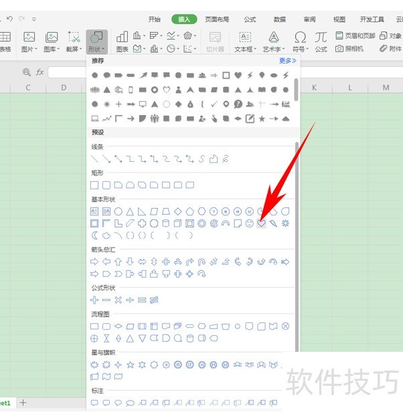The width and height of the screenshot is (403, 412).
Task: Select the cylinder basic shape
Action: (x=166, y=223)
